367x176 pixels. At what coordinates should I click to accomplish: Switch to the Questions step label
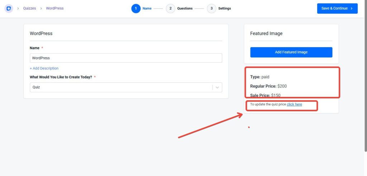(x=185, y=9)
